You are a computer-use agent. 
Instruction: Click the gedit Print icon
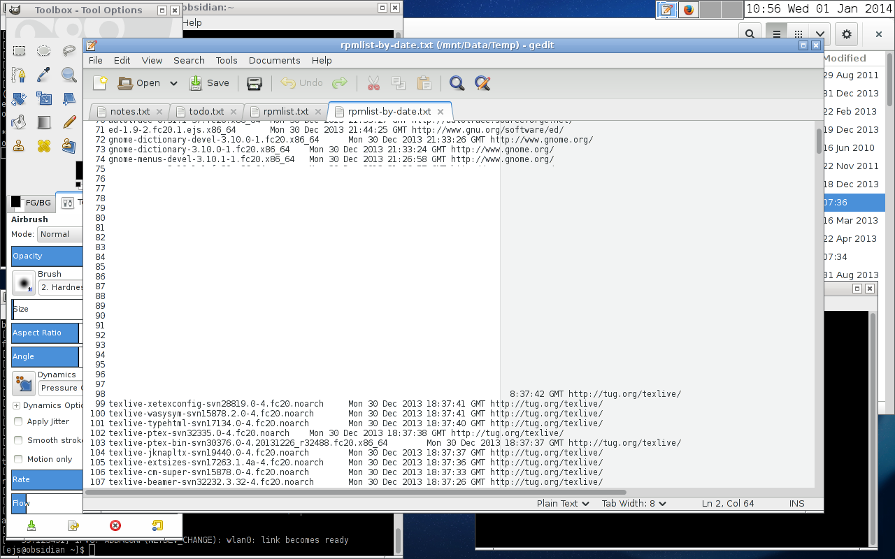[255, 83]
